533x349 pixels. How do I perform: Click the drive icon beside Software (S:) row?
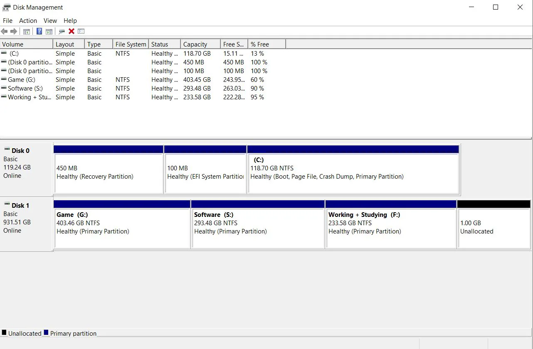tap(4, 88)
